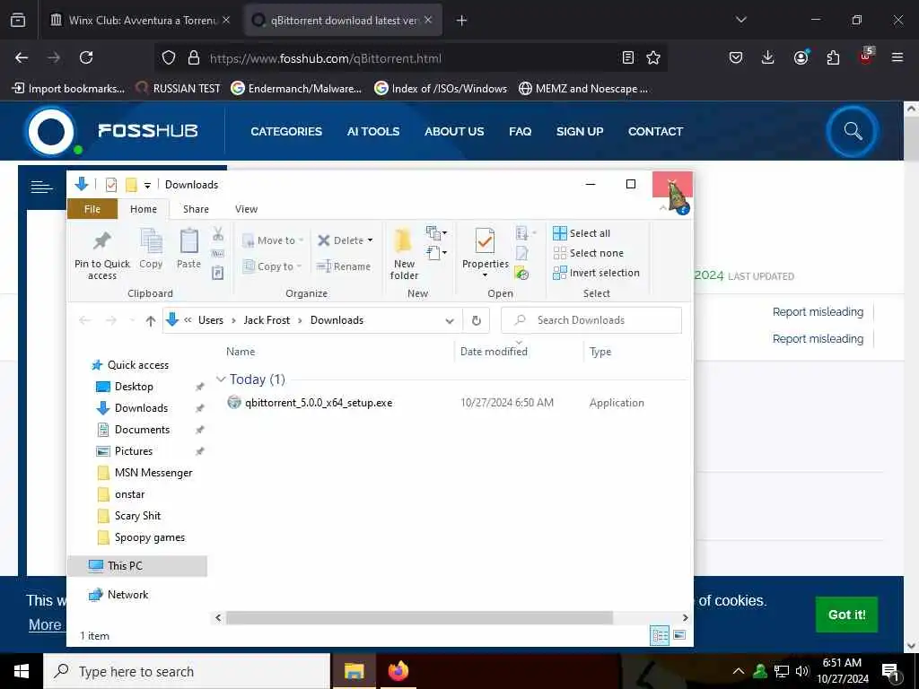Open the Delete dropdown arrow
919x689 pixels.
tap(370, 240)
